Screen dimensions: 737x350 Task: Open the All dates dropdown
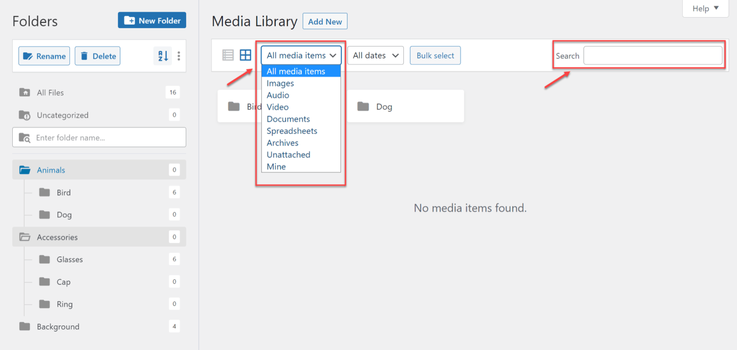[x=375, y=55]
